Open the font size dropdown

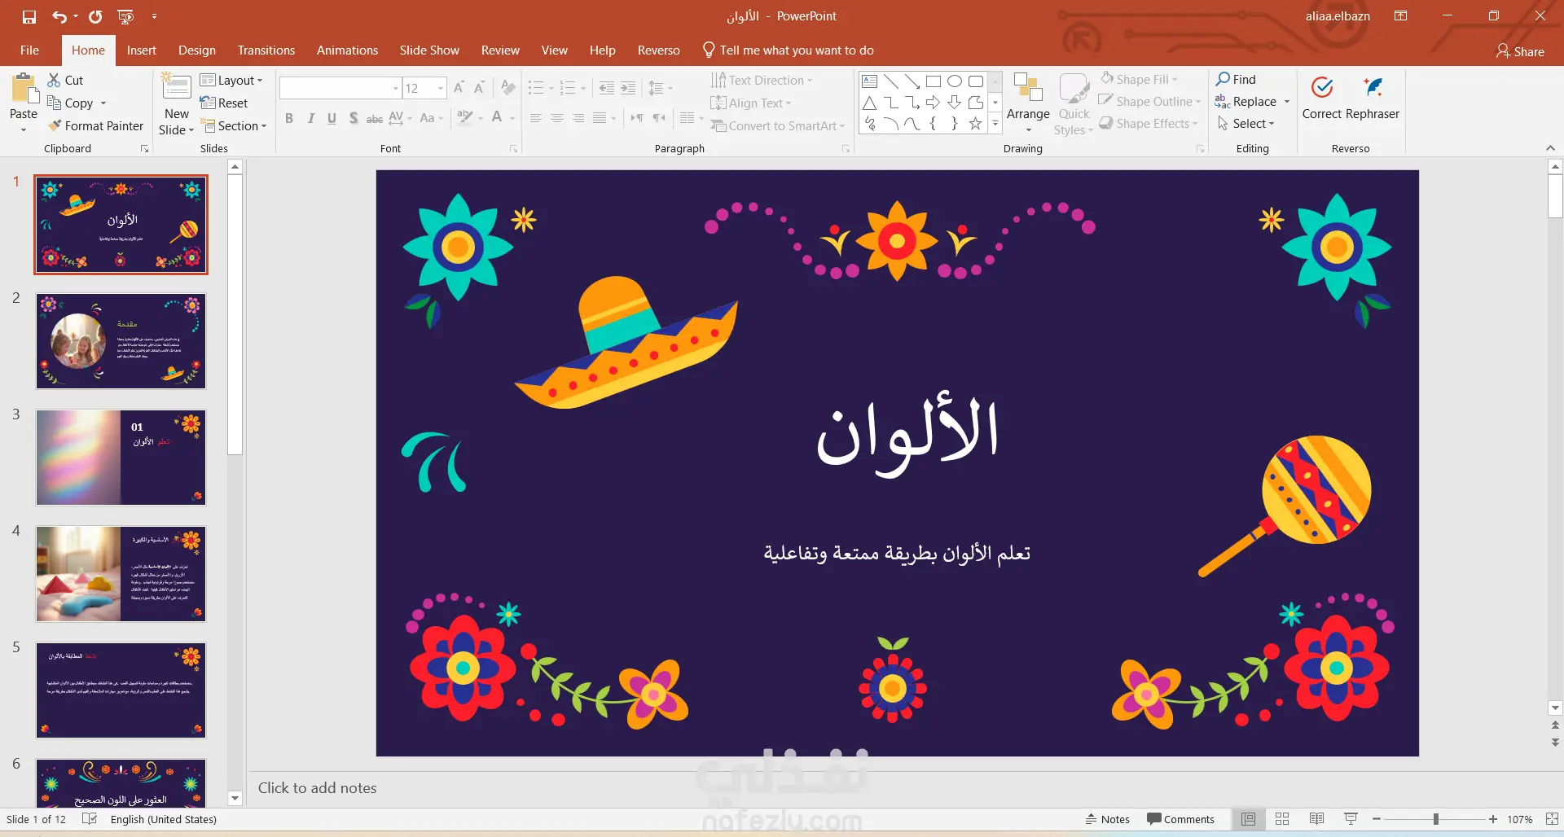click(441, 88)
